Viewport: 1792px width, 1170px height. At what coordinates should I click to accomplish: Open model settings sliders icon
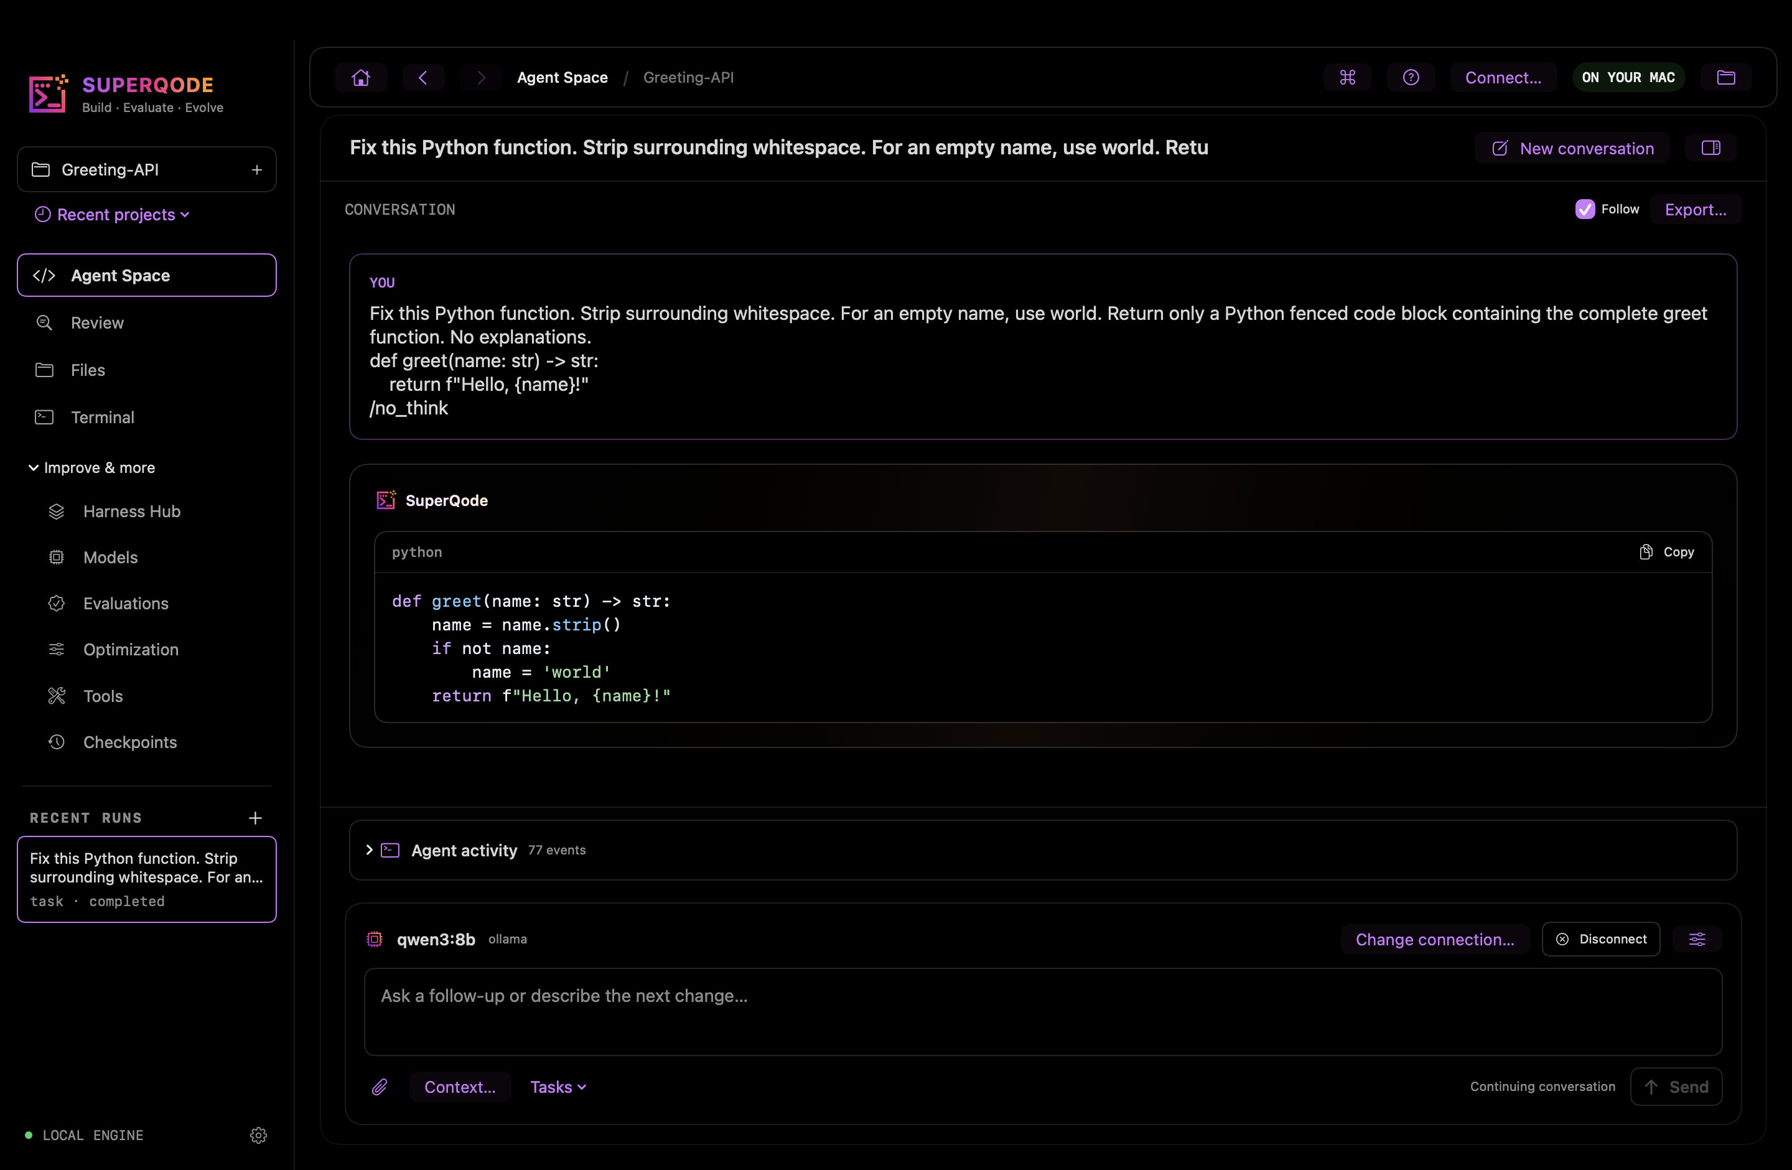pos(1697,939)
